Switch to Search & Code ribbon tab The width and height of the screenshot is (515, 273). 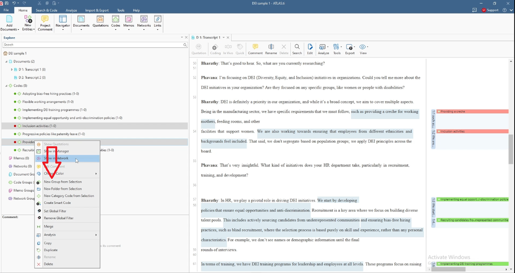(47, 10)
